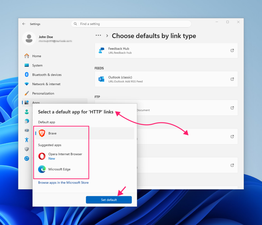Click the Personalization paintbrush icon
Screen dimensions: 262x225
point(27,93)
